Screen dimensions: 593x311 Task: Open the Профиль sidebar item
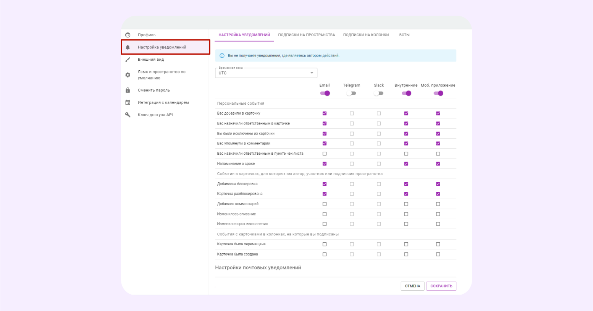click(165, 35)
